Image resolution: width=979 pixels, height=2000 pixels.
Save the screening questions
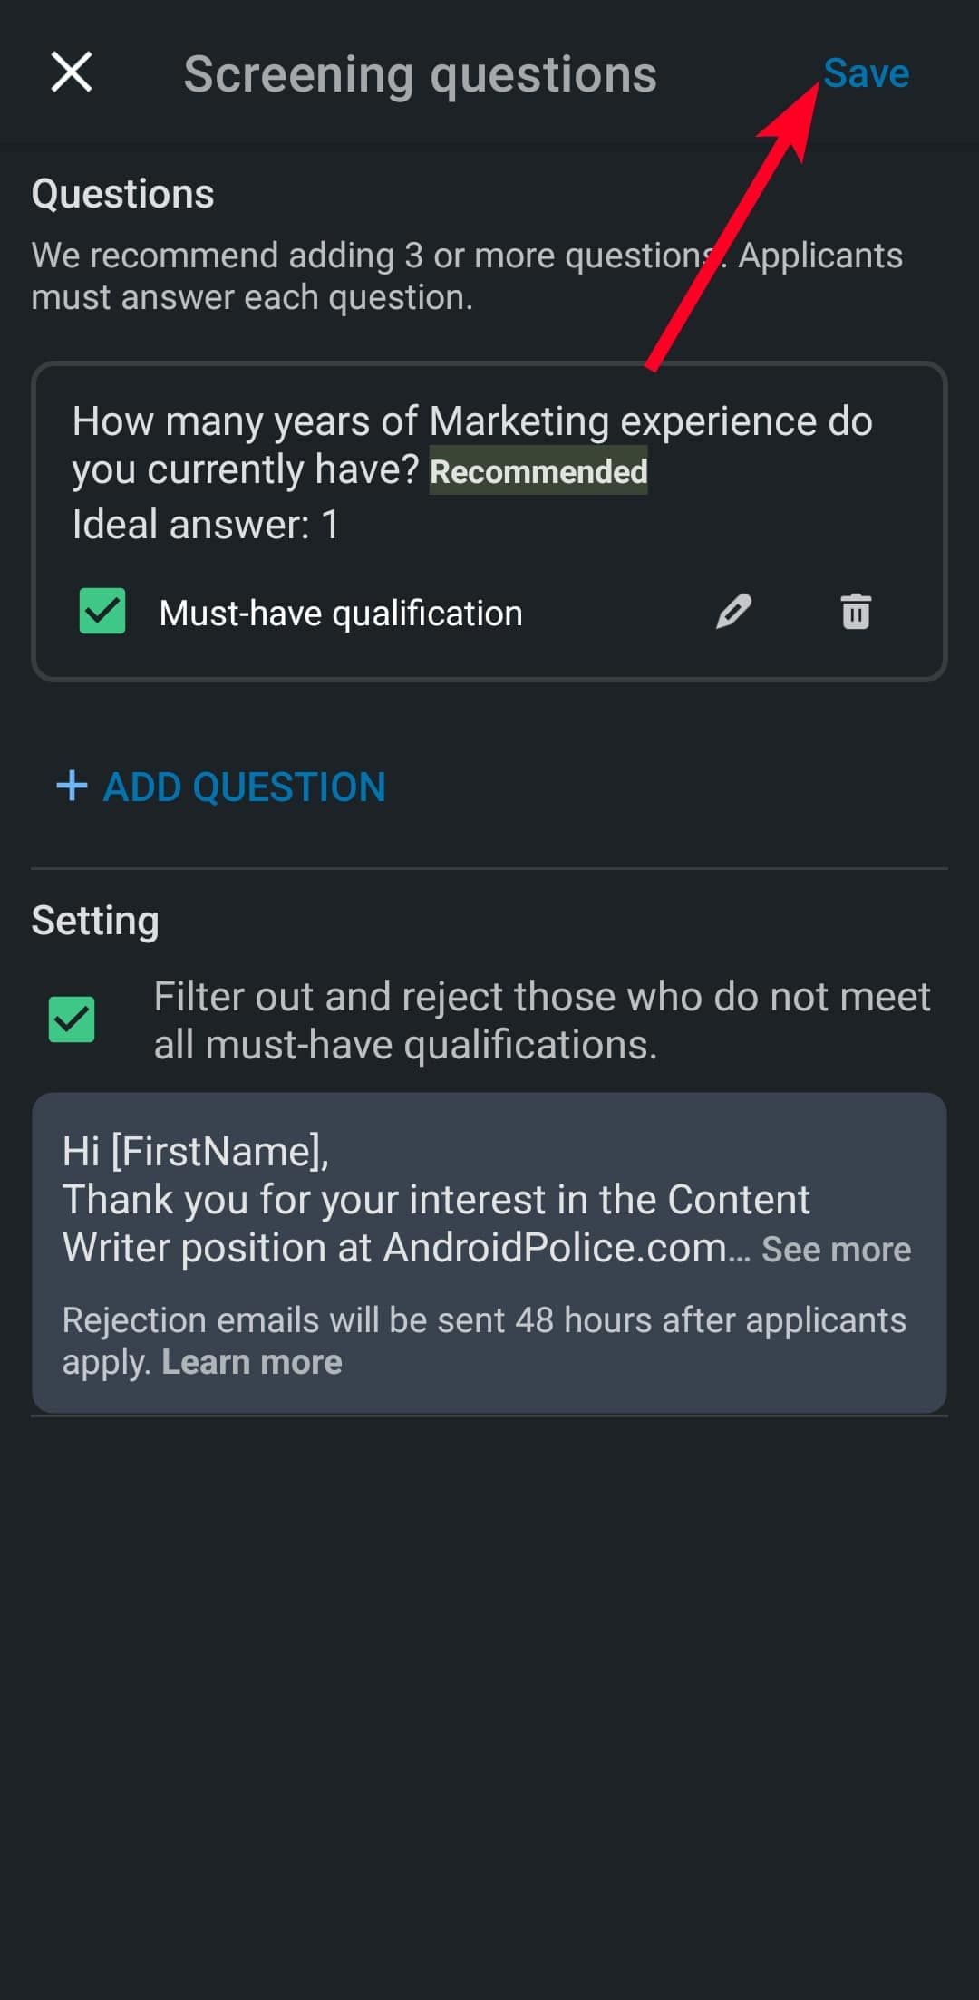click(x=866, y=73)
